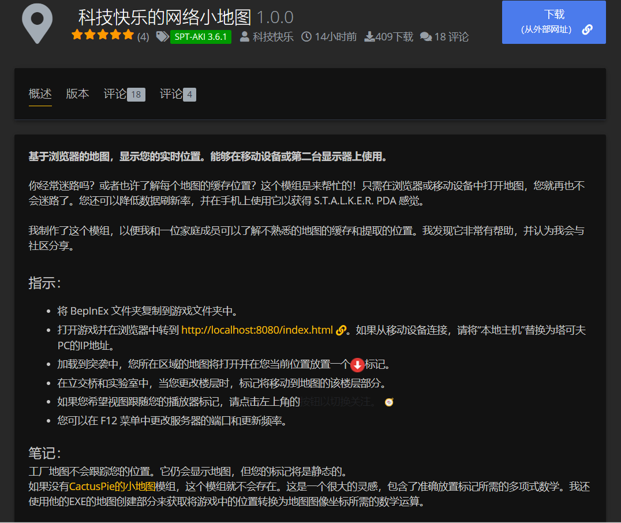The width and height of the screenshot is (621, 523).
Task: Click the tags icon beside SPT-AKI badge
Action: pyautogui.click(x=162, y=37)
